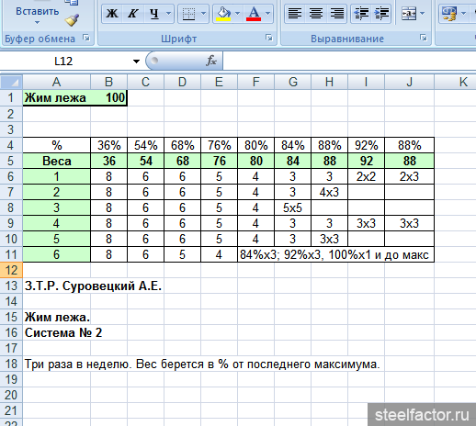
Task: Click the insert function fx button
Action: (211, 61)
